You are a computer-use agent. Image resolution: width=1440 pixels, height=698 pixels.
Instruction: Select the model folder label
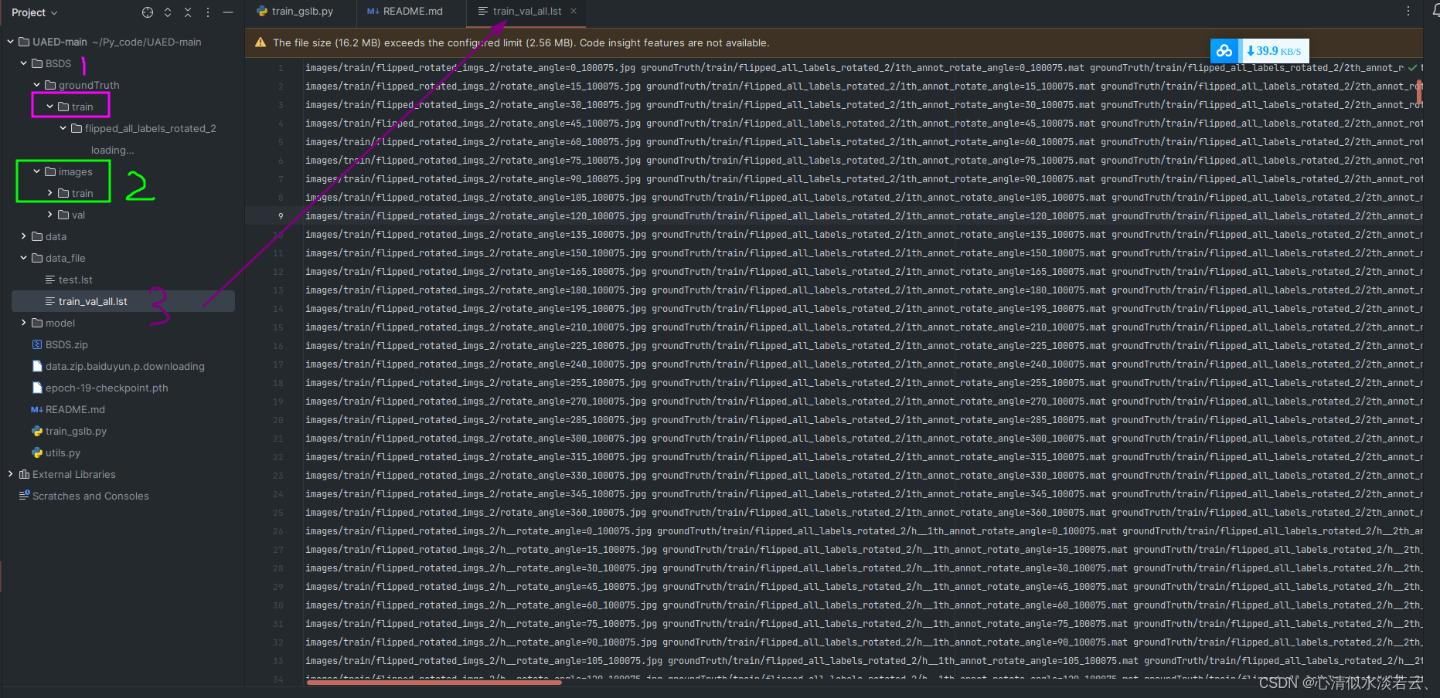click(x=60, y=323)
